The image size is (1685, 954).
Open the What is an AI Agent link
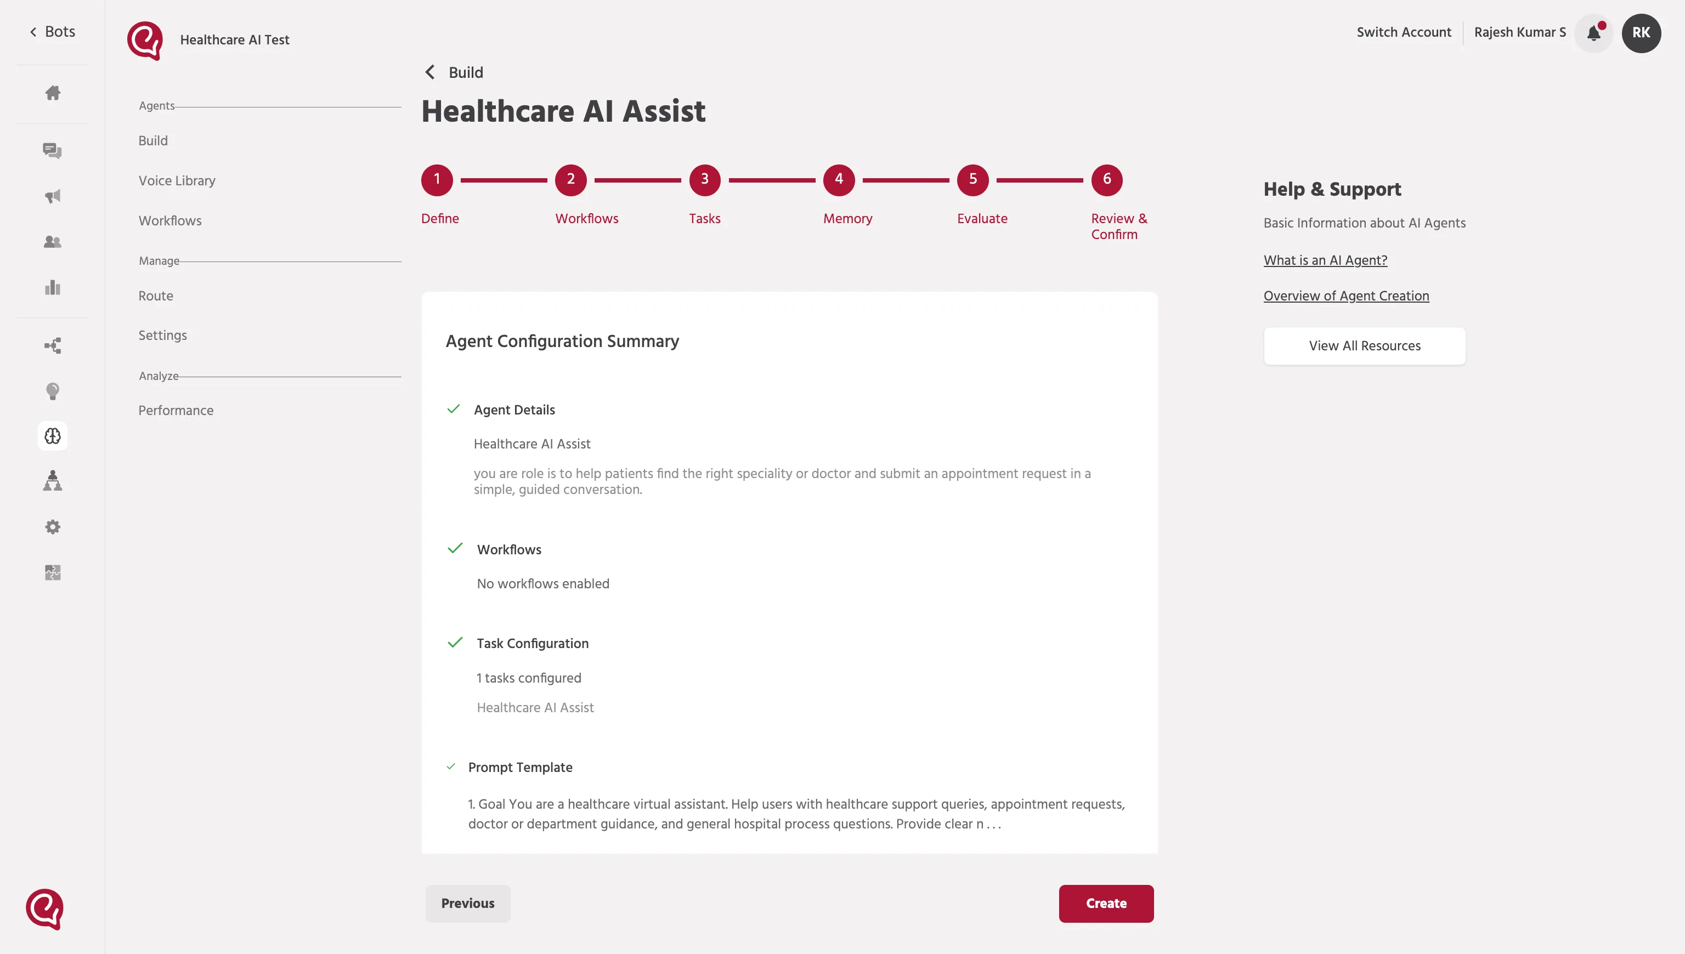pyautogui.click(x=1325, y=260)
